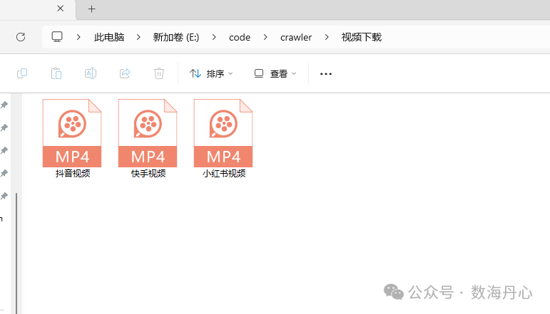This screenshot has height=314, width=550.
Task: Click the Share icon in toolbar
Action: pos(125,73)
